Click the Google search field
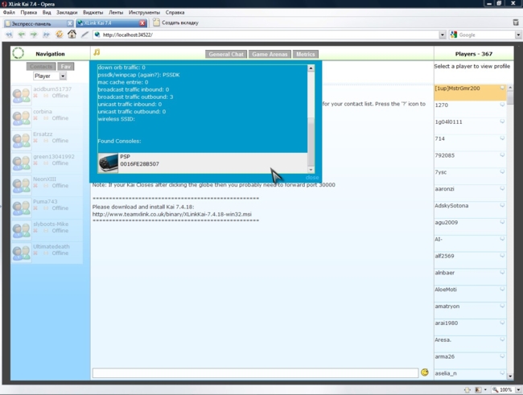This screenshot has height=395, width=523. tap(486, 35)
